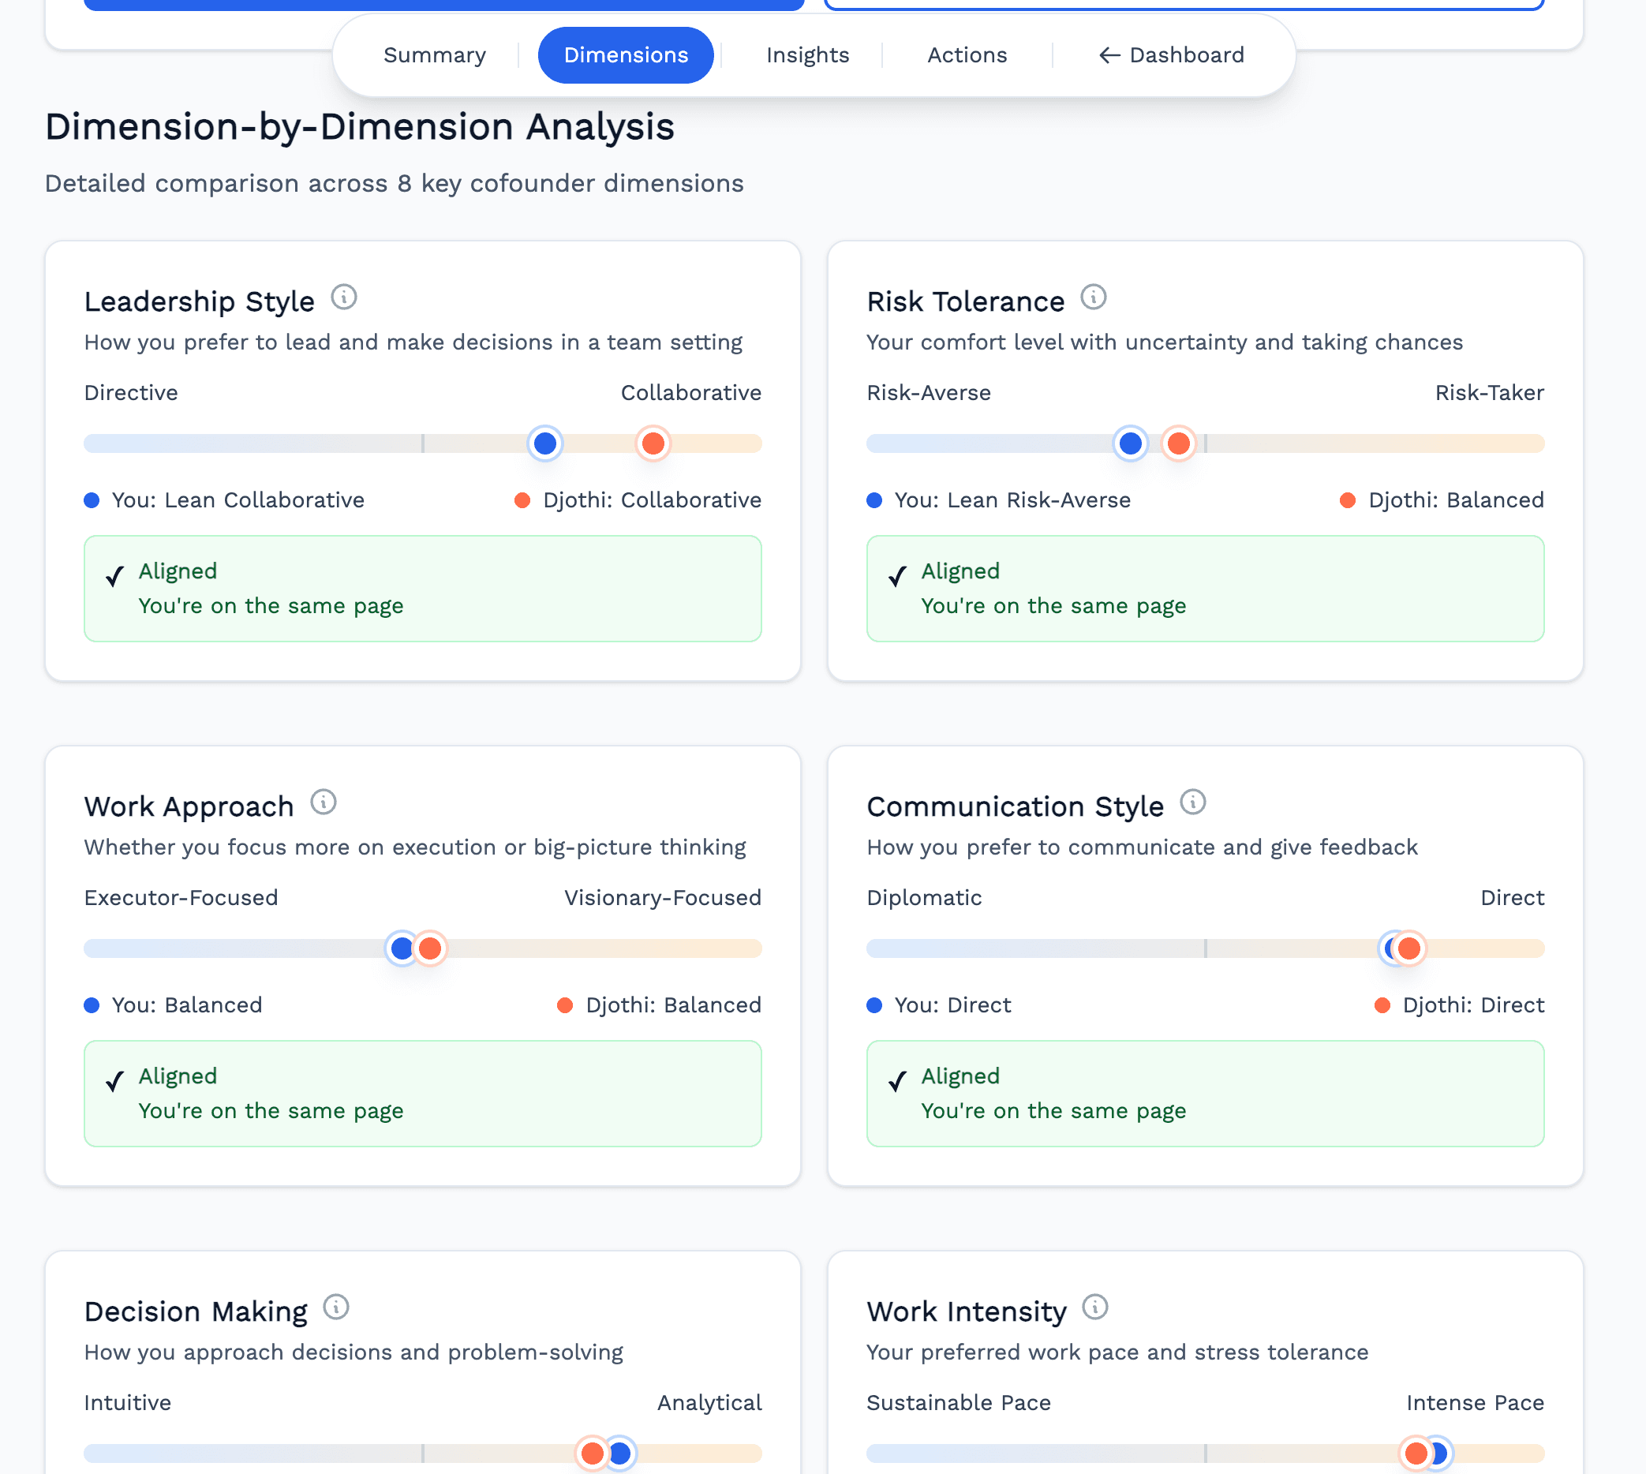This screenshot has width=1646, height=1474.
Task: Select the Actions tab
Action: 967,54
